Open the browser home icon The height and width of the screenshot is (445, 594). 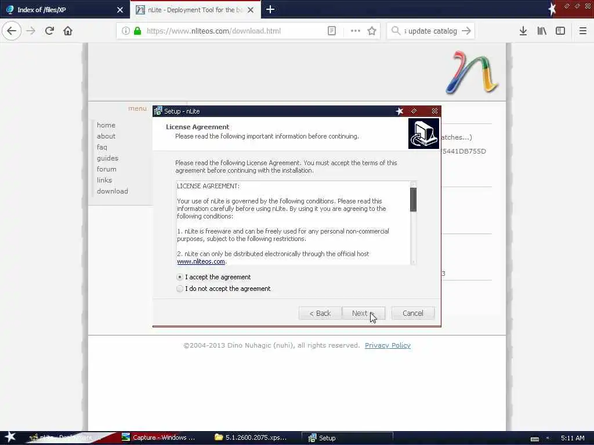click(68, 31)
